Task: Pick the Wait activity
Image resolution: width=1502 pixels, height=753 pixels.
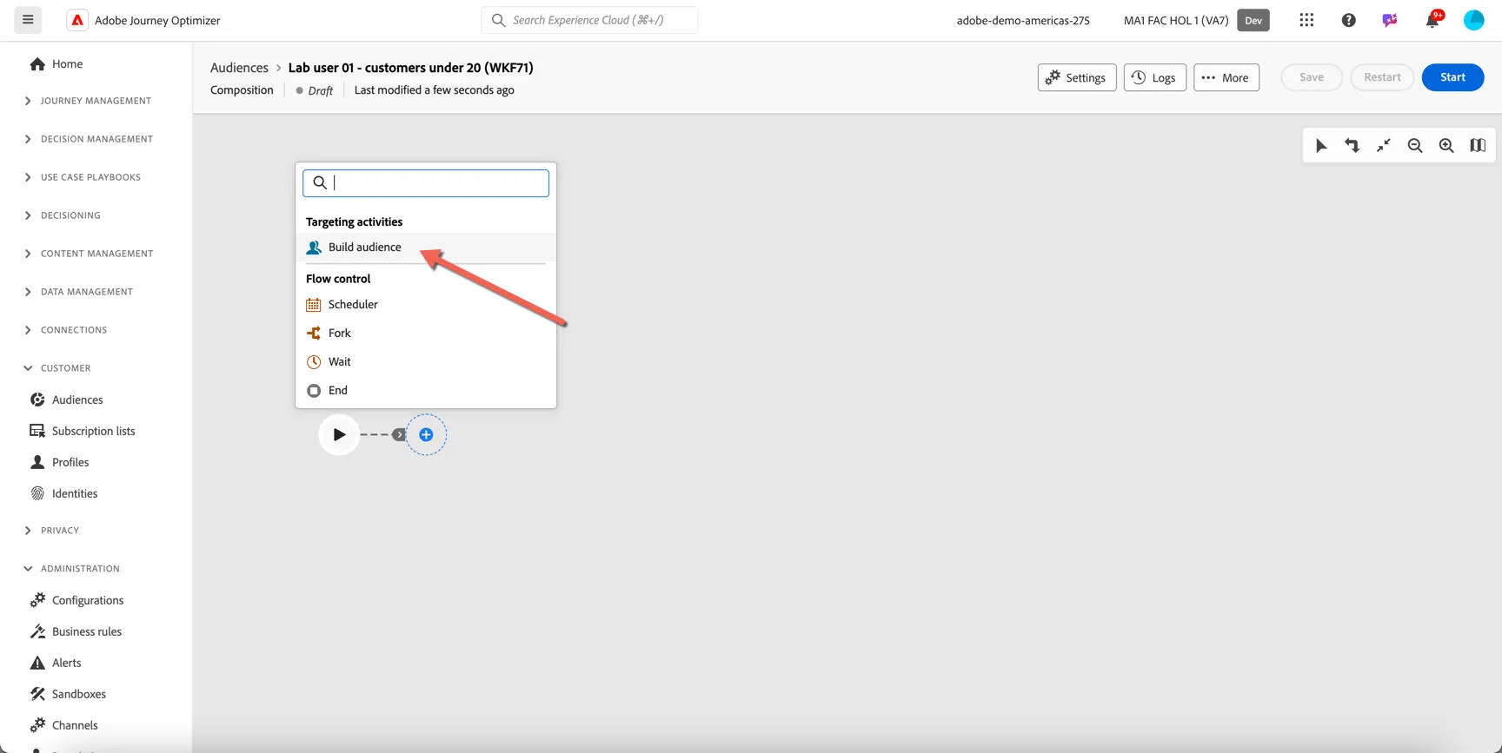Action: 426,362
